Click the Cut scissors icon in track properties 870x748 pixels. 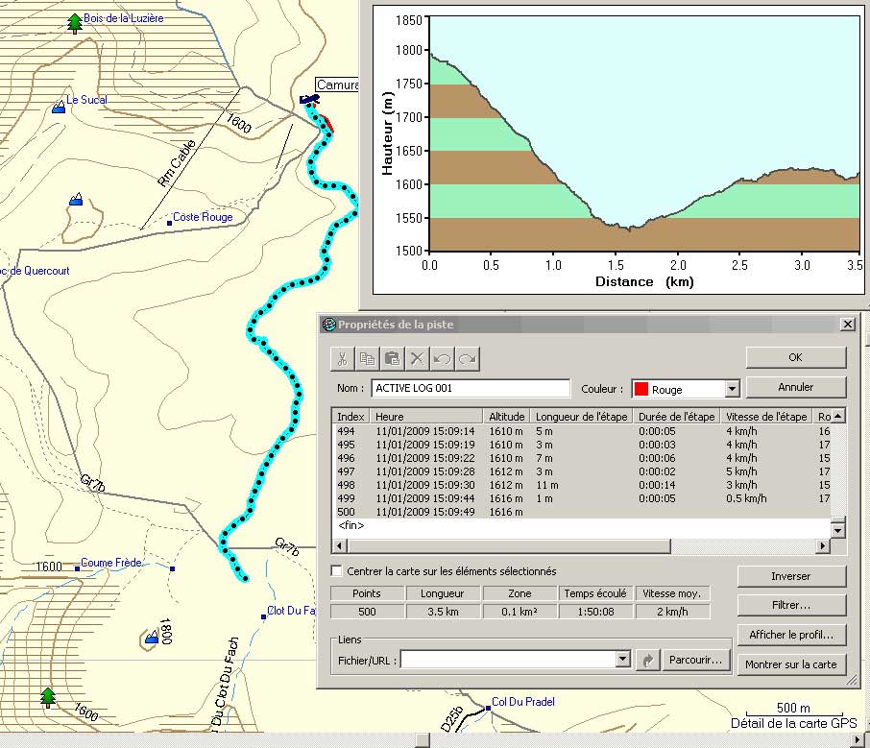pos(343,358)
